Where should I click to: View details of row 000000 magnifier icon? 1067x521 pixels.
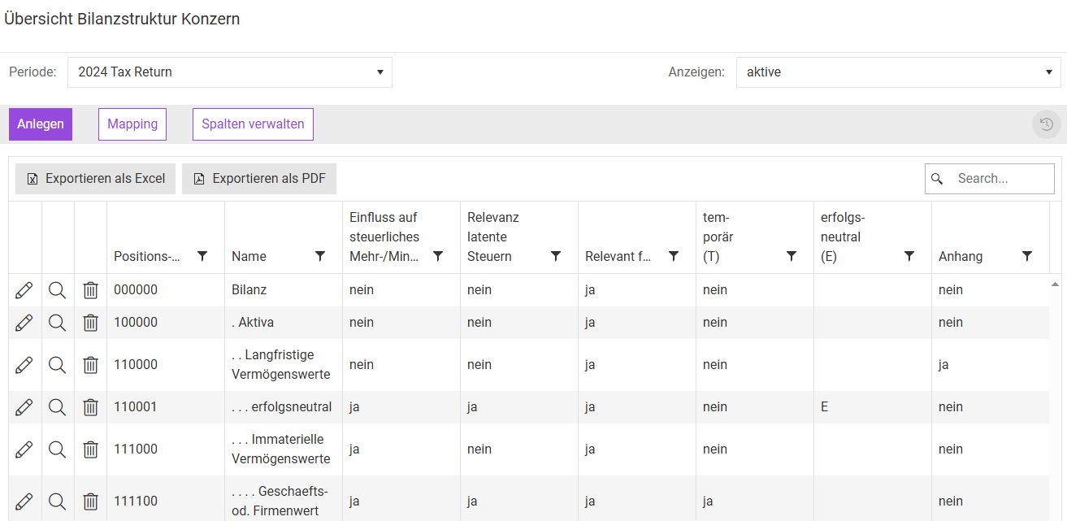57,290
